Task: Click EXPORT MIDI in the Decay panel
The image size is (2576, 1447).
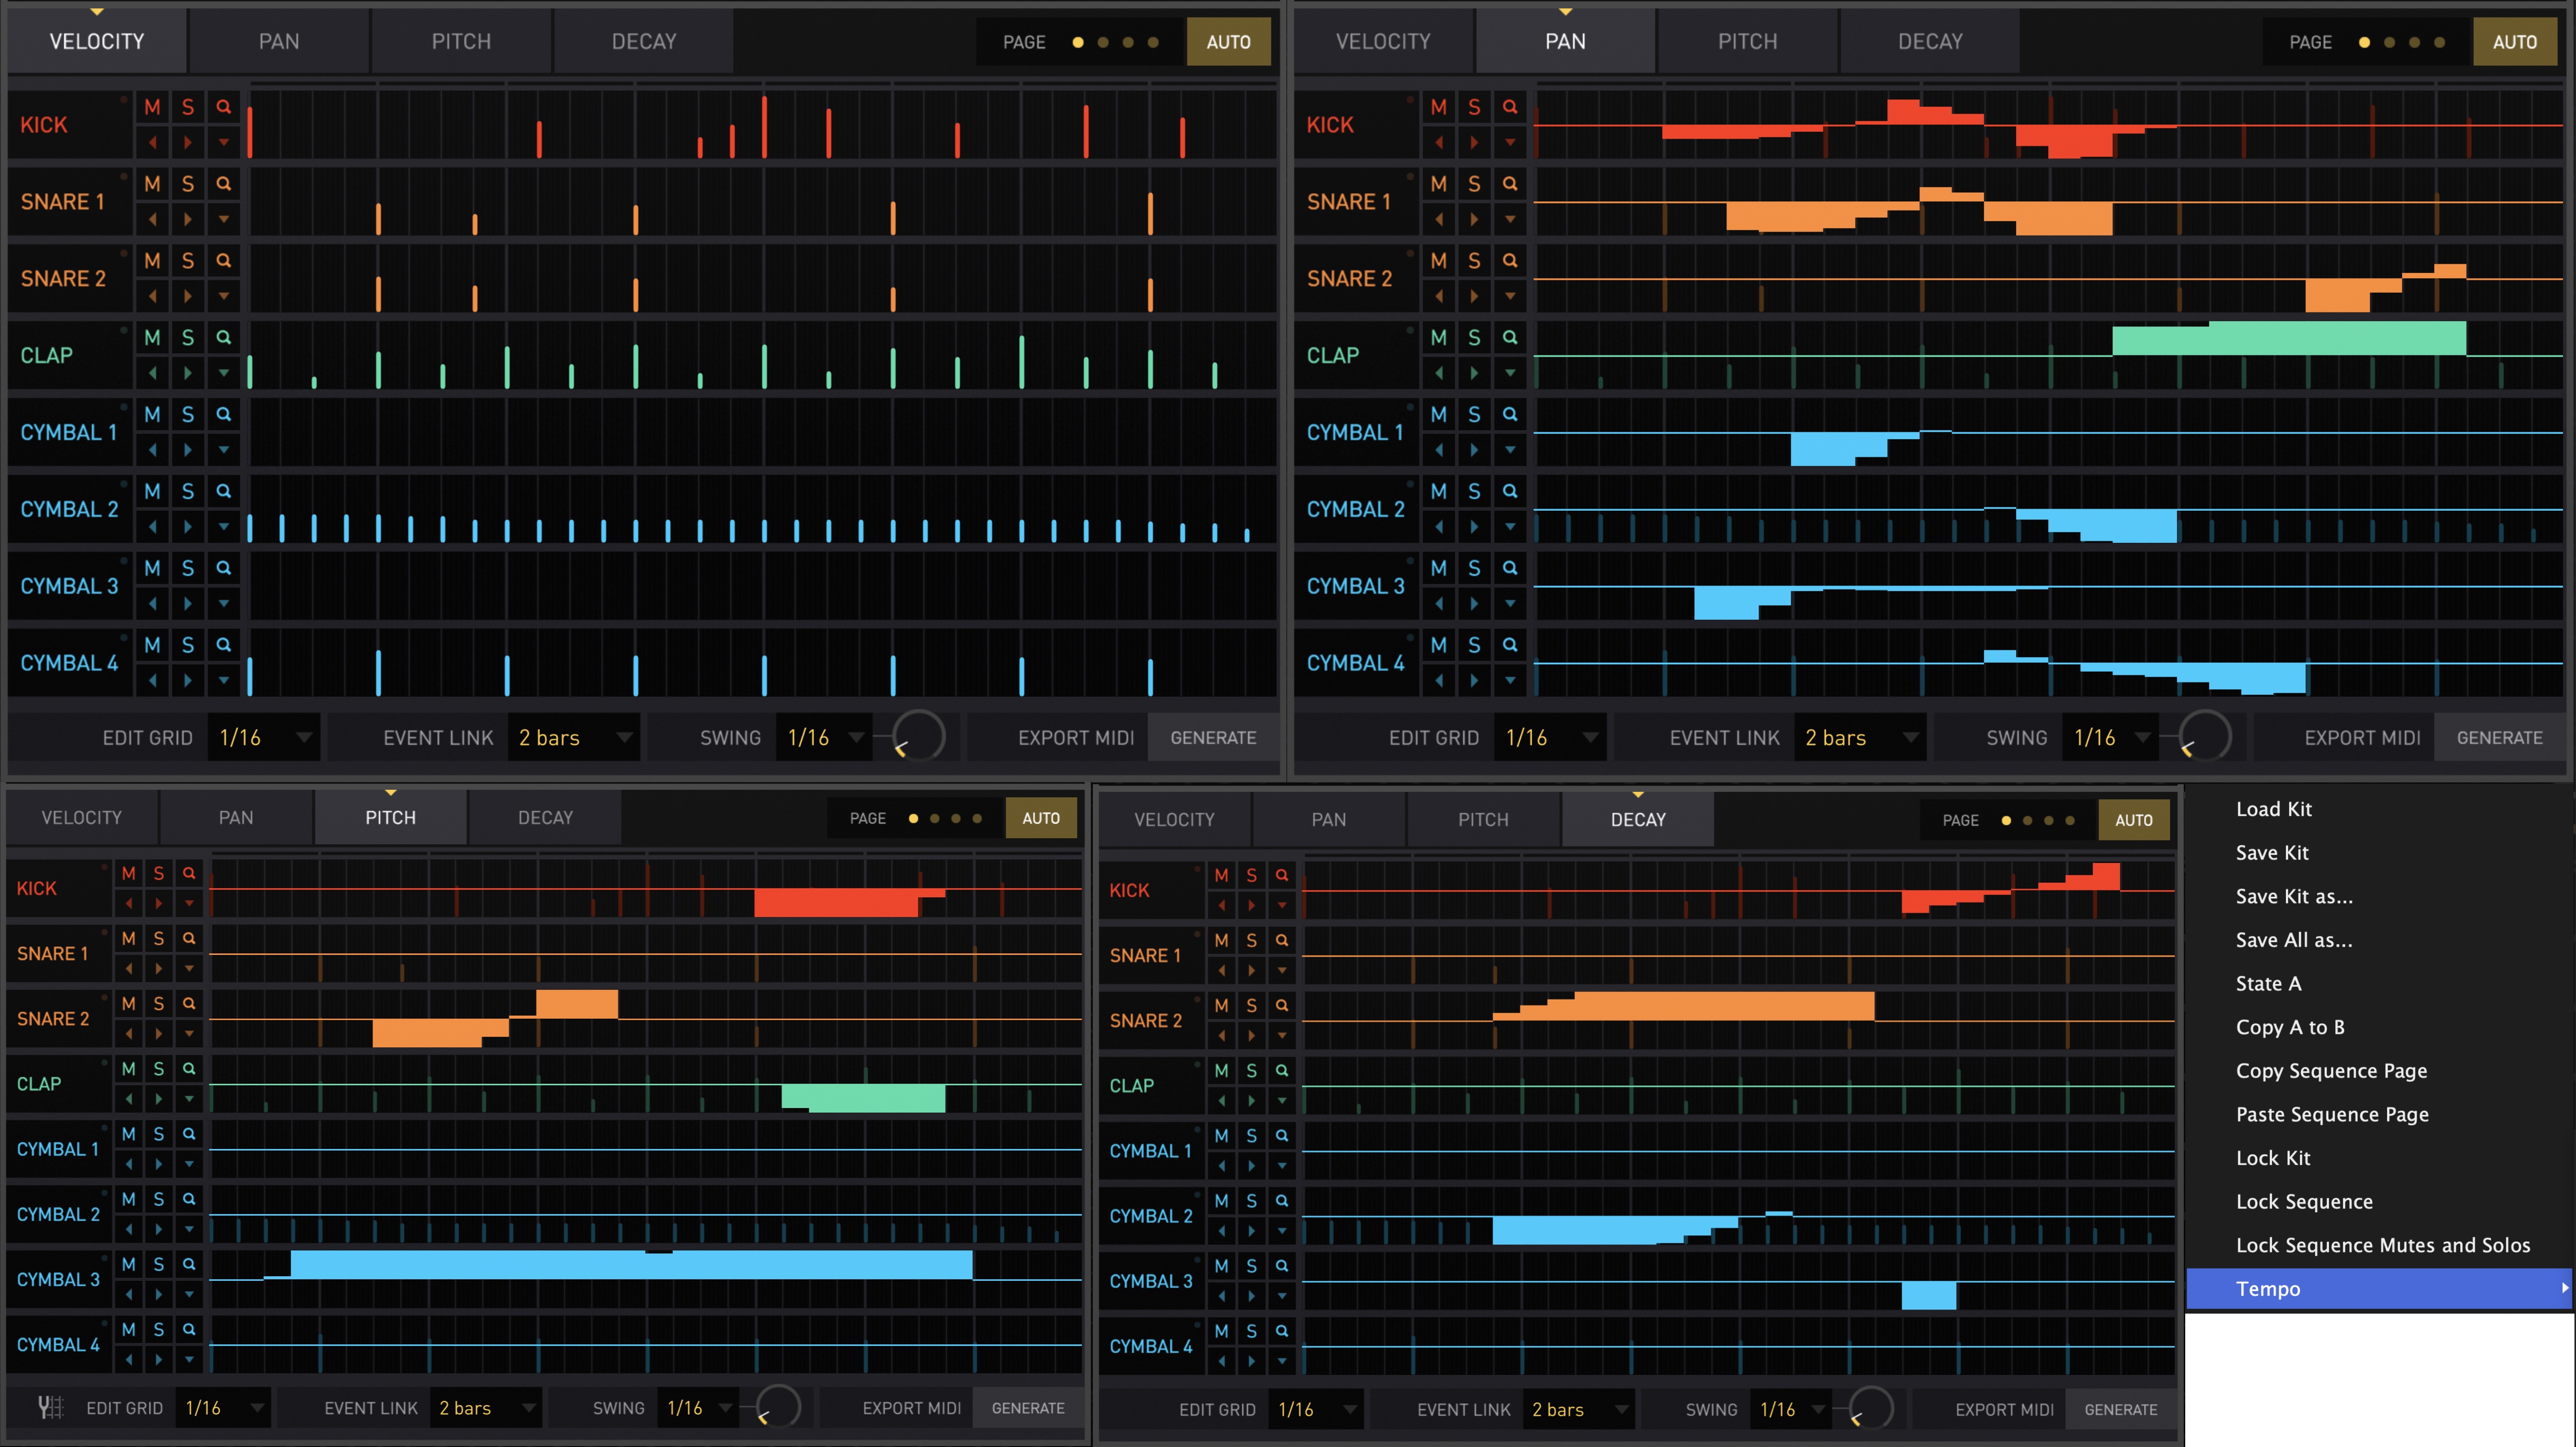Action: 2004,1410
